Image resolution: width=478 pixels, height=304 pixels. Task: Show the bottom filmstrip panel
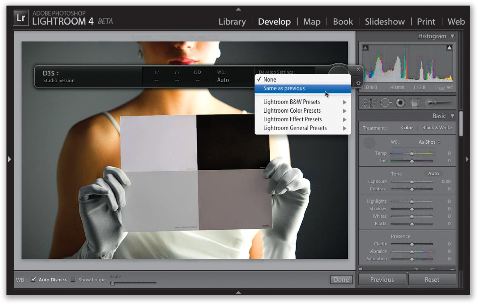[x=238, y=292]
